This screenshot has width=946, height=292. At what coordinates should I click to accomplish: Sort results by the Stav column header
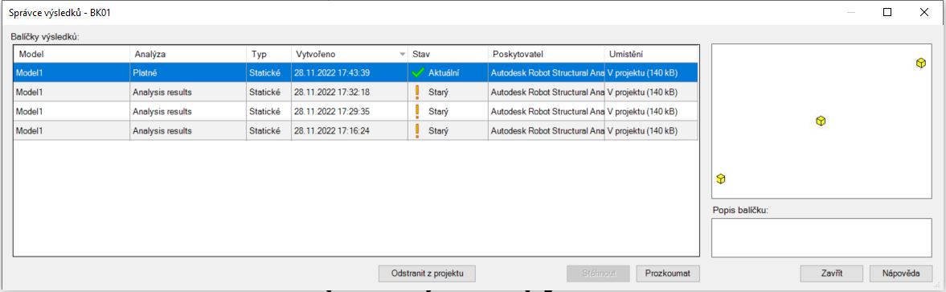(448, 55)
